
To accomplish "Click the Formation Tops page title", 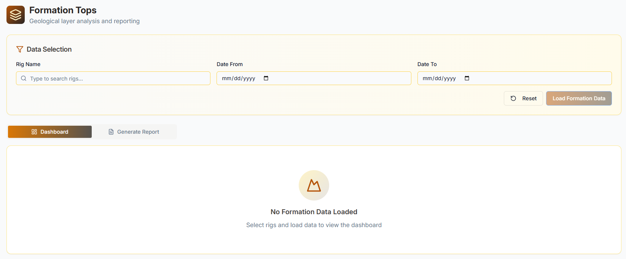I will [63, 10].
